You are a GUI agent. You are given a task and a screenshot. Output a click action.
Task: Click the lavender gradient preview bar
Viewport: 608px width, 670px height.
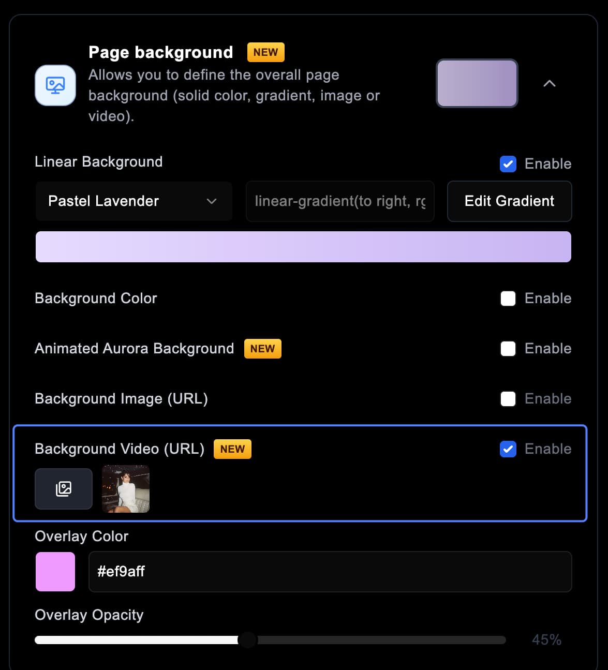(x=303, y=247)
